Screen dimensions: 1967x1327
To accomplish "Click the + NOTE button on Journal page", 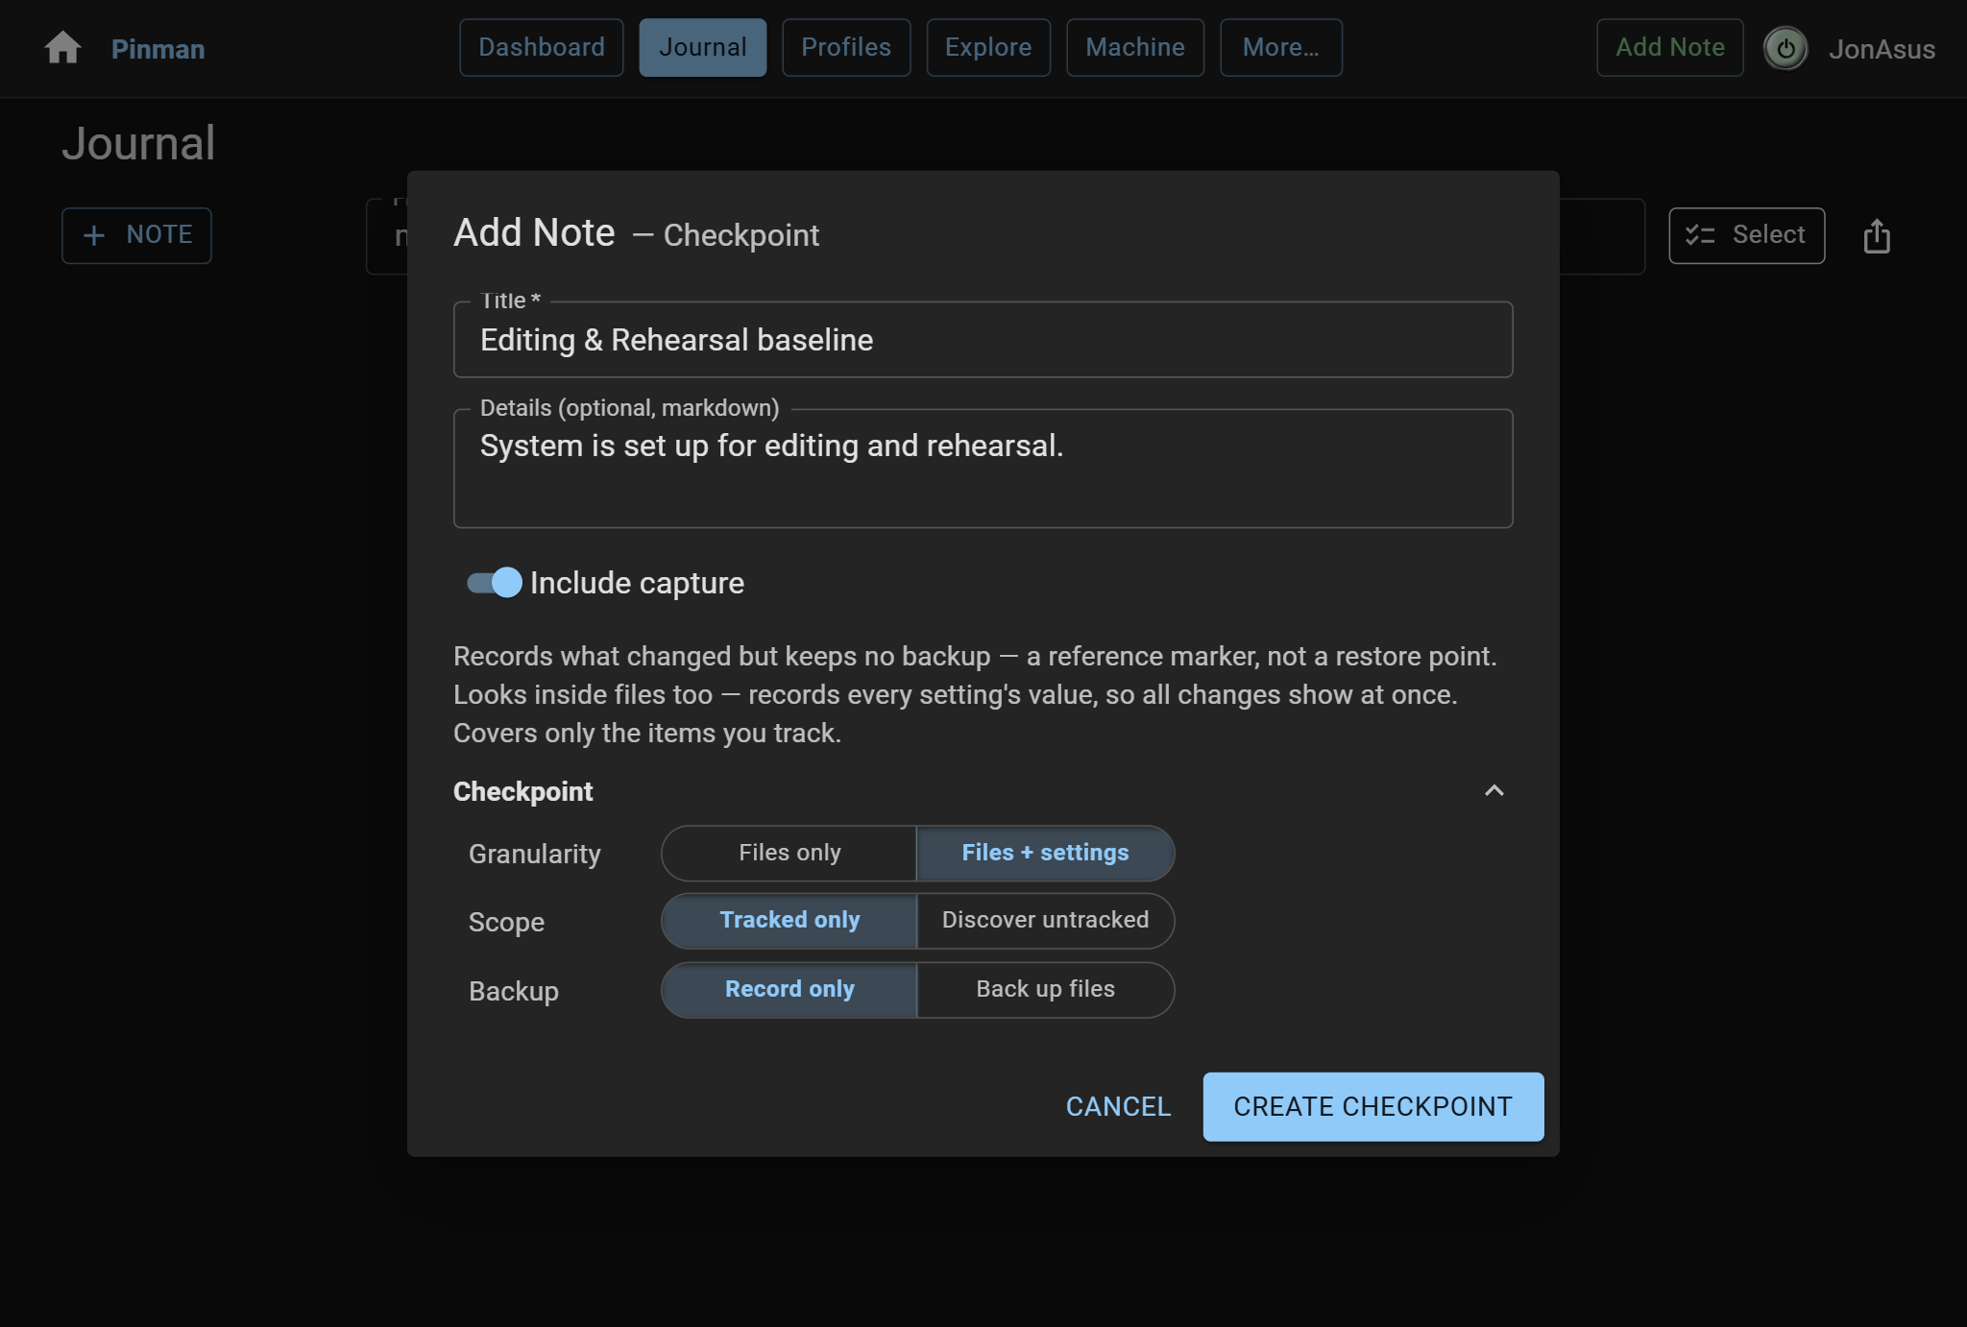I will (136, 235).
